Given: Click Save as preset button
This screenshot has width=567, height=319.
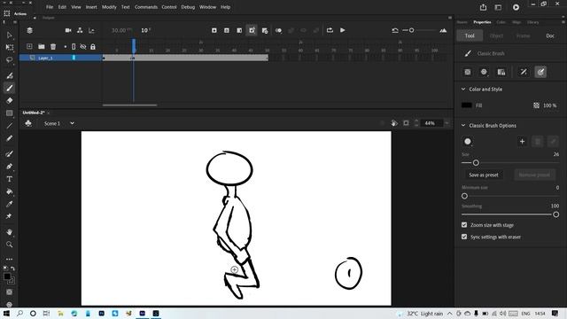Looking at the screenshot, I should tap(484, 175).
